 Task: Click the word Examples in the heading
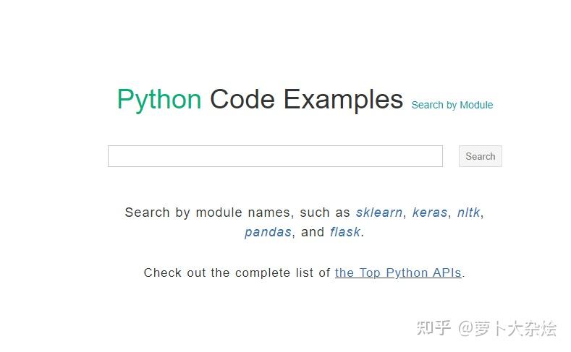pyautogui.click(x=343, y=99)
